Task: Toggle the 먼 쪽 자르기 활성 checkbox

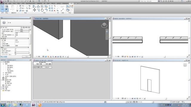Action: [16, 55]
